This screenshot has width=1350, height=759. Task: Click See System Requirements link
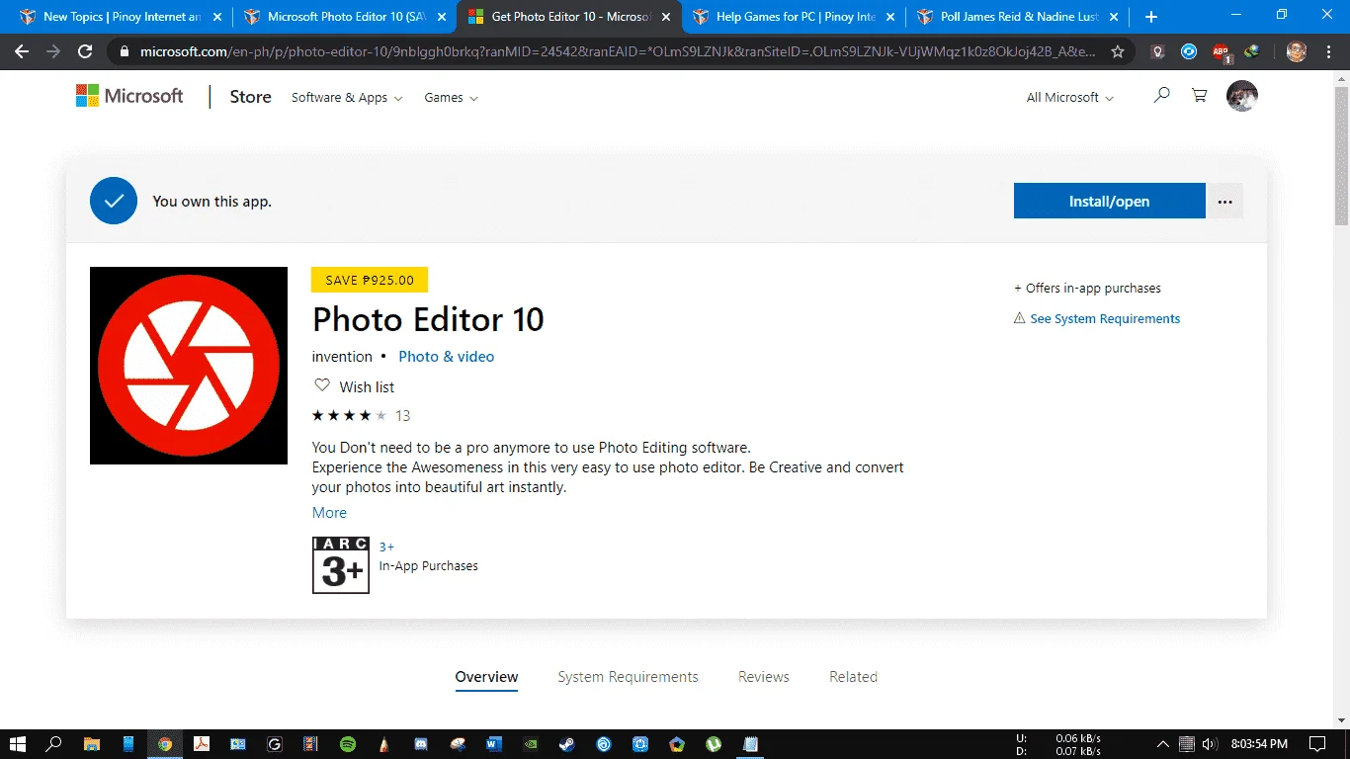tap(1105, 318)
